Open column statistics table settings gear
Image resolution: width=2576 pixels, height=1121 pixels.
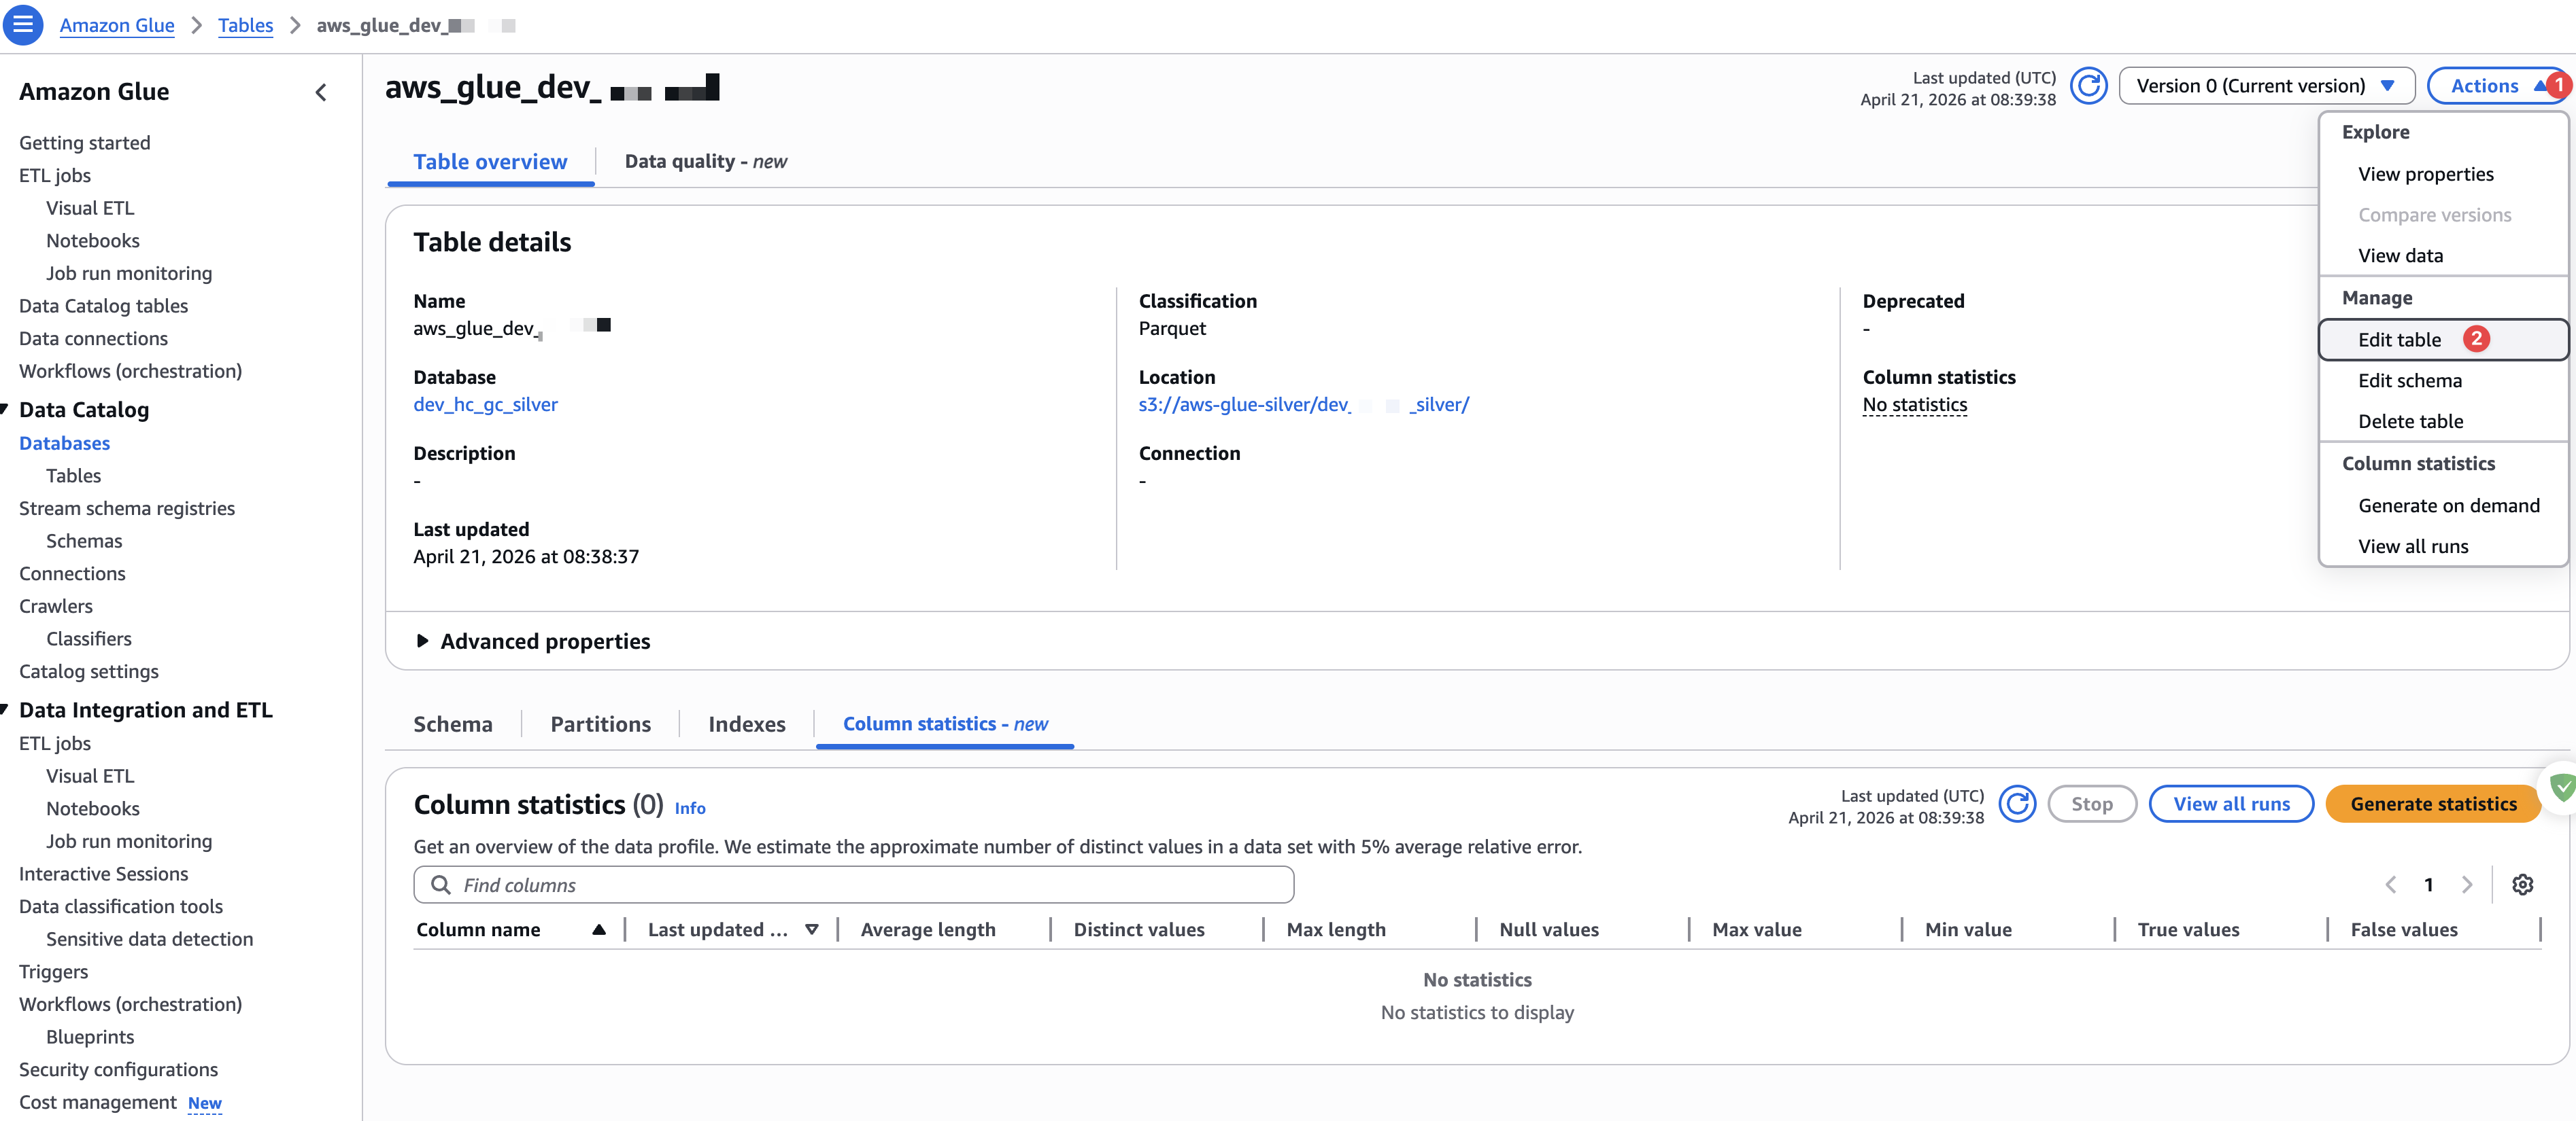pyautogui.click(x=2522, y=885)
